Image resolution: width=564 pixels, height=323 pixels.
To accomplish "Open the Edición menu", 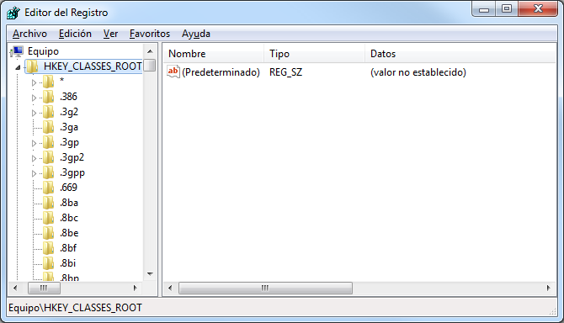I will pos(75,34).
